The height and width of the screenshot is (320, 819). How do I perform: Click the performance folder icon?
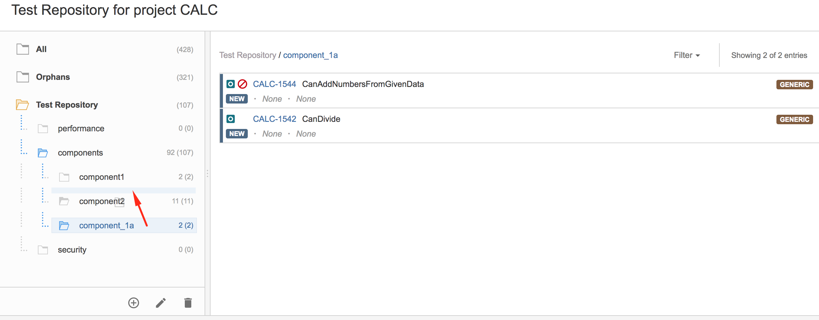pos(43,129)
